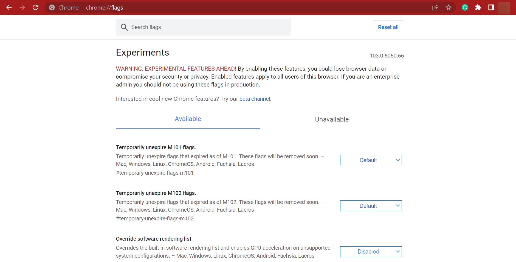Open the beta channel link
Screen dimensions: 516x262
tap(255, 99)
